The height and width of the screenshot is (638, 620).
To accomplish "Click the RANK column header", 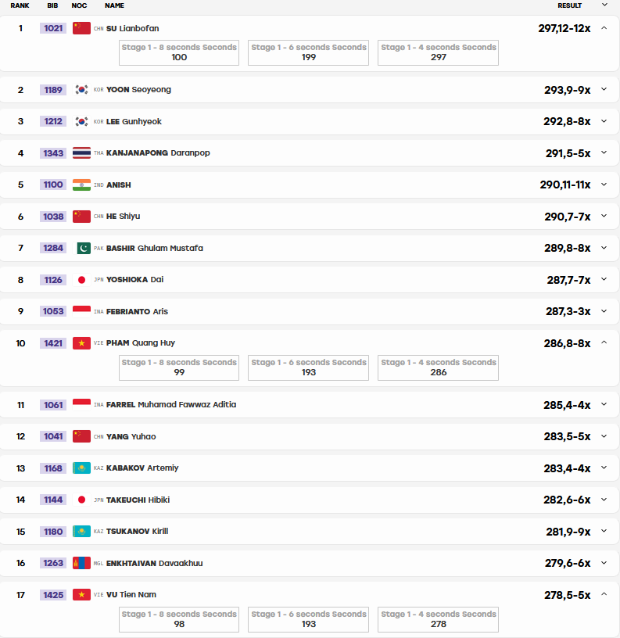I will tap(20, 5).
